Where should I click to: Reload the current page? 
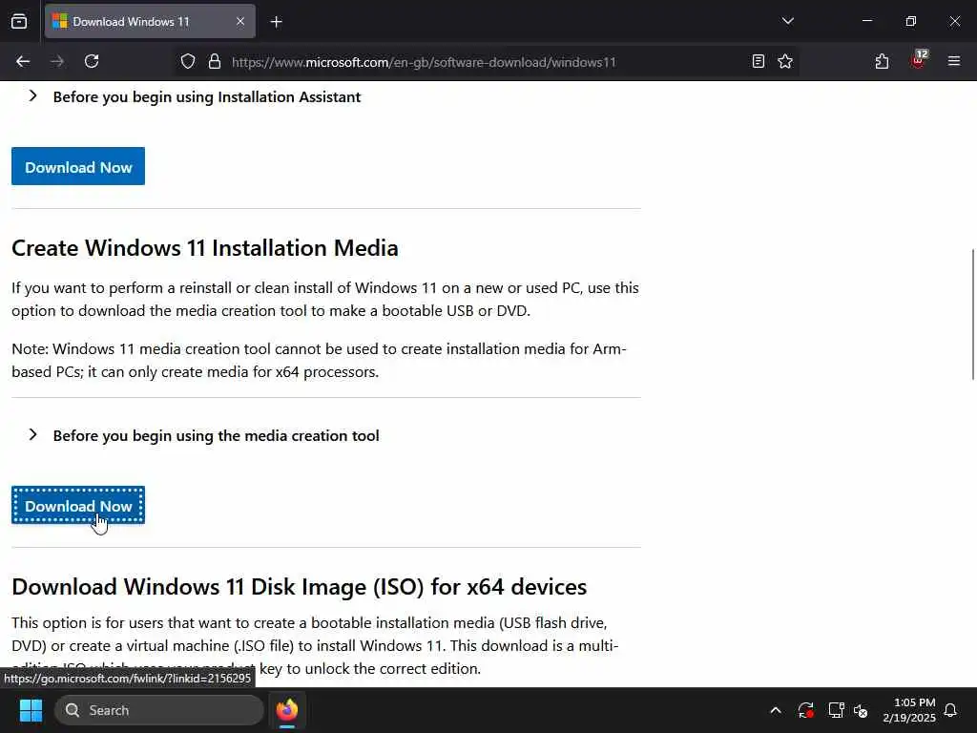tap(92, 62)
